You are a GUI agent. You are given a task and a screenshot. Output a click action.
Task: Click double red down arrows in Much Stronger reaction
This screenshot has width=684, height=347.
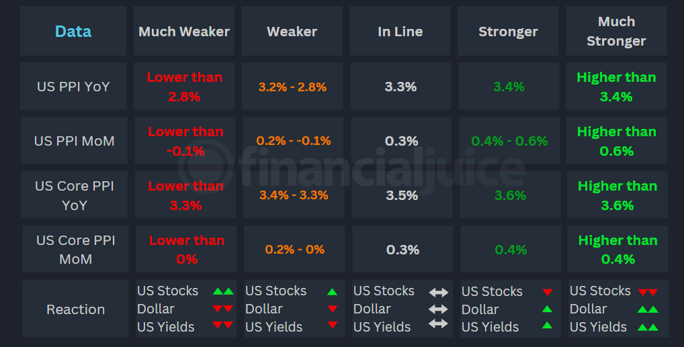coord(648,292)
